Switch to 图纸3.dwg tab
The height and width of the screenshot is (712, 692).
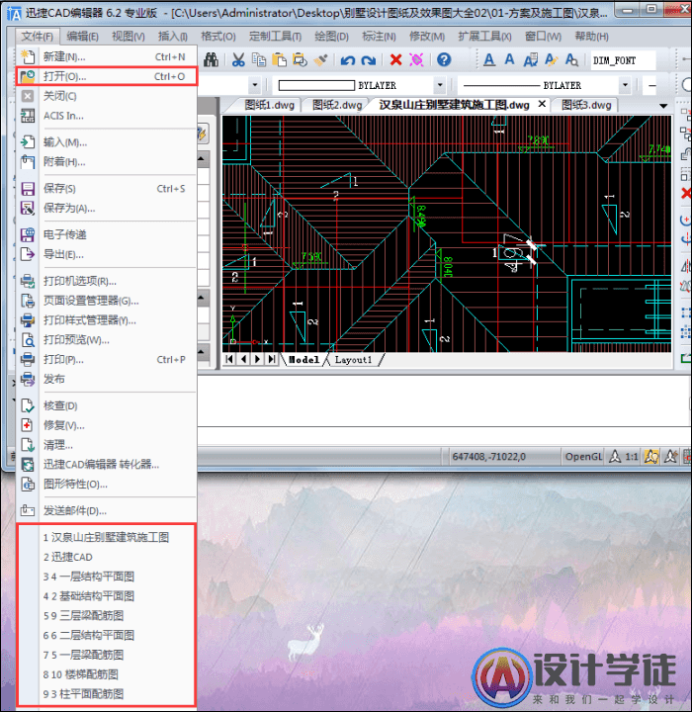coord(586,106)
